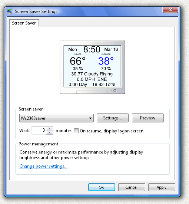Click the 8:50 time in preview
189x204 pixels.
point(92,49)
